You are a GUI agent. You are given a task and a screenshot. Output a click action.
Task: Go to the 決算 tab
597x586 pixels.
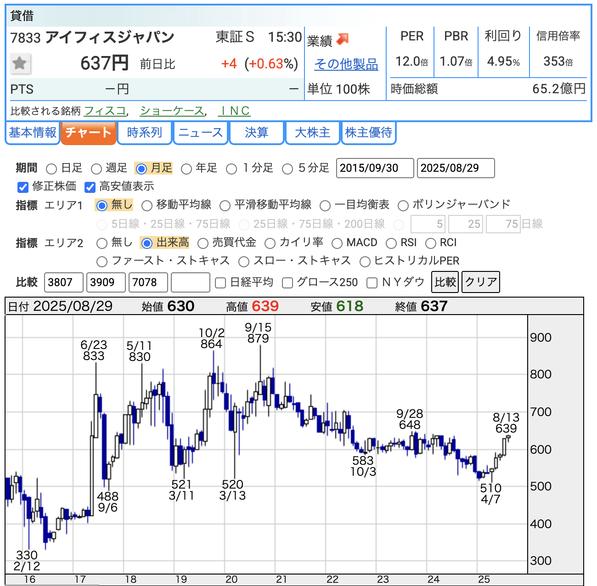coord(257,133)
